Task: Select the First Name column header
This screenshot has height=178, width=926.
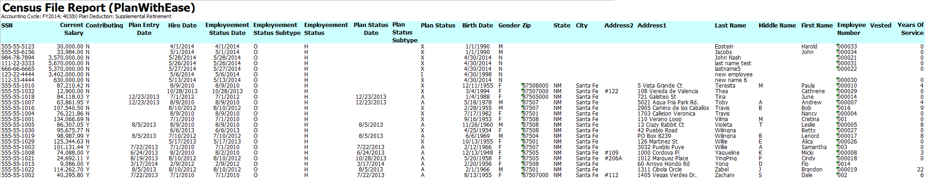Action: point(817,25)
